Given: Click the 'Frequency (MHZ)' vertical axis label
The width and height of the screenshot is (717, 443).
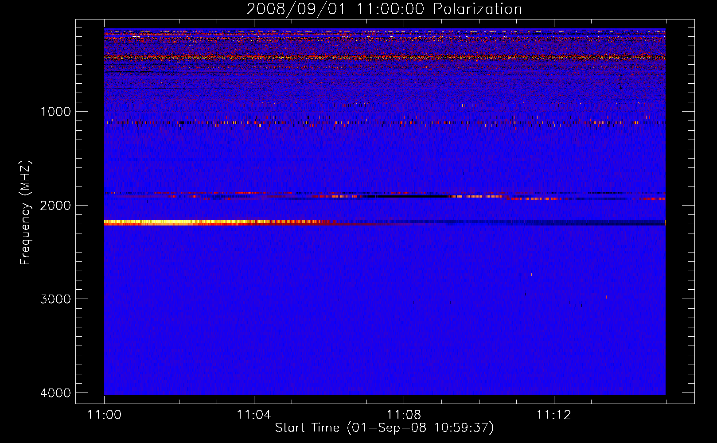Looking at the screenshot, I should coord(25,213).
